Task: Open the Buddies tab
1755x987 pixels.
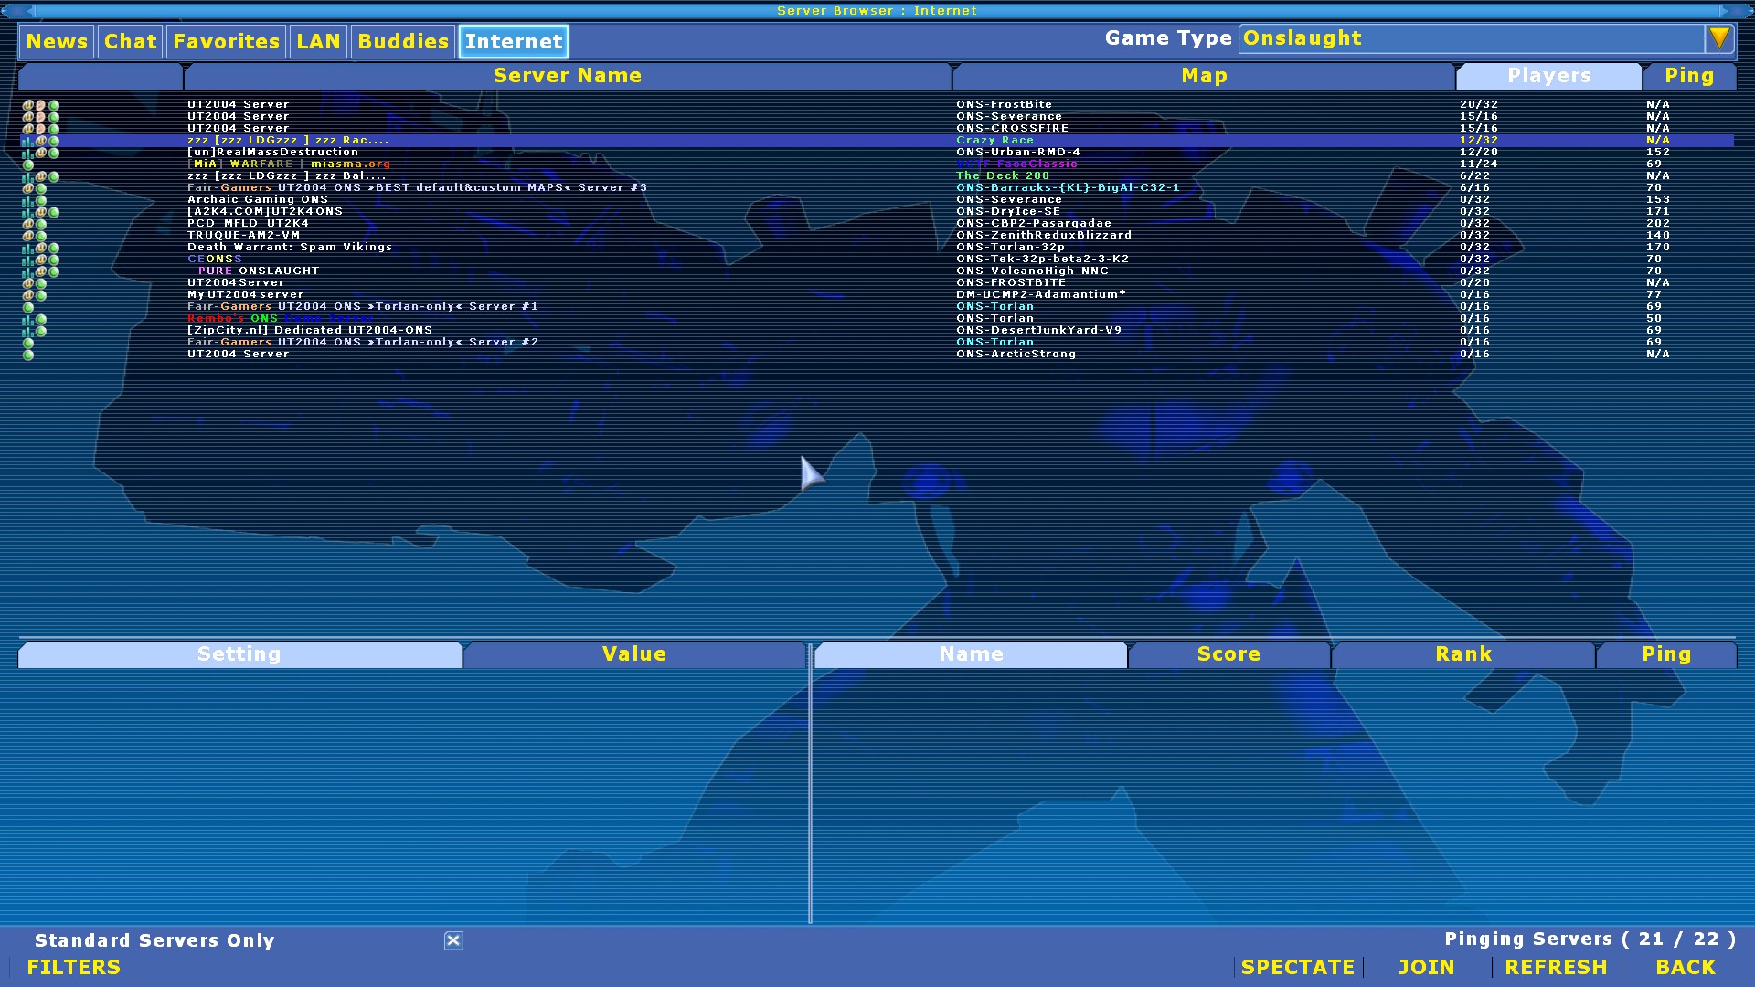Action: (403, 41)
